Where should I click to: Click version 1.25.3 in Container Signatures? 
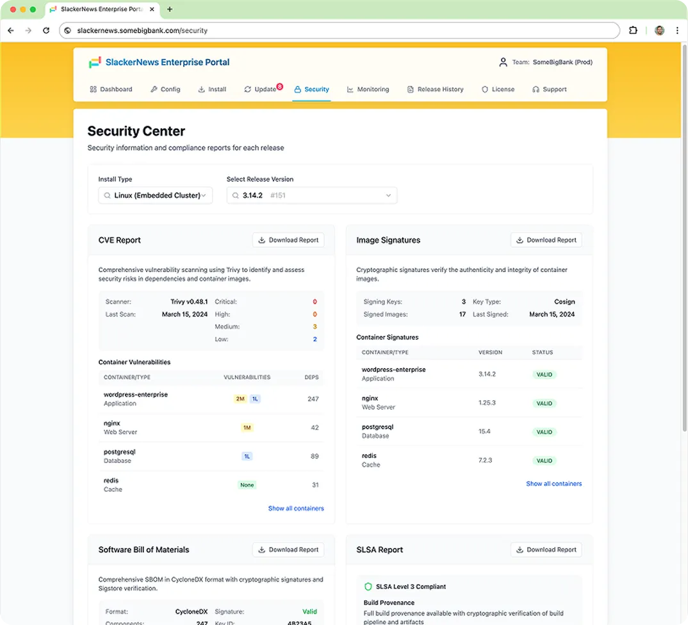487,403
